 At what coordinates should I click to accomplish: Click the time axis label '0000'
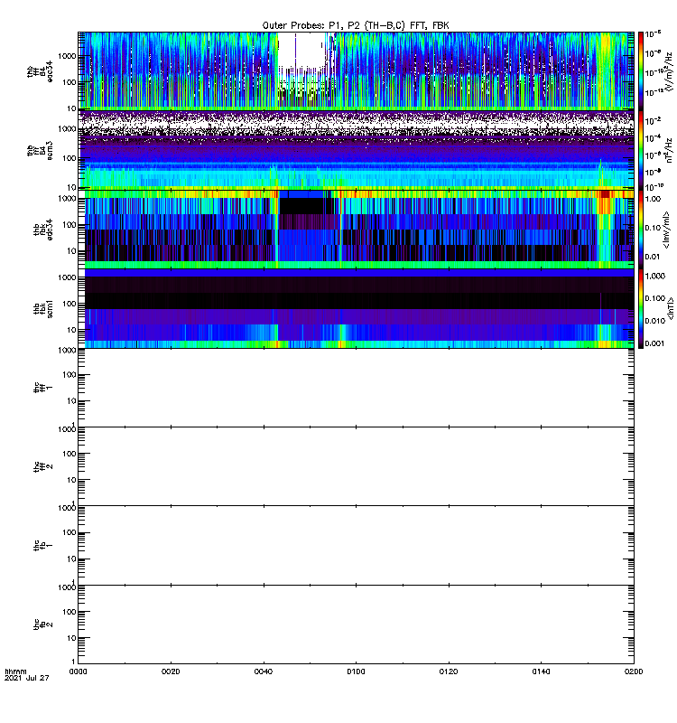coord(78,671)
